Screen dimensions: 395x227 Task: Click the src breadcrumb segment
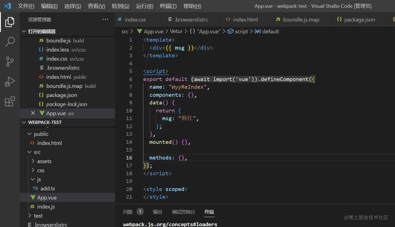125,31
